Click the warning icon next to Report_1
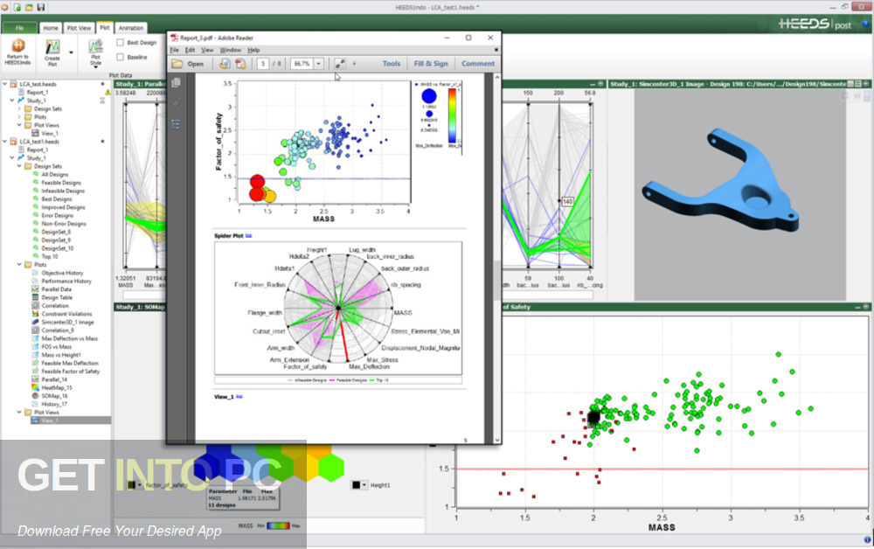Viewport: 874px width, 549px height. pos(107,93)
